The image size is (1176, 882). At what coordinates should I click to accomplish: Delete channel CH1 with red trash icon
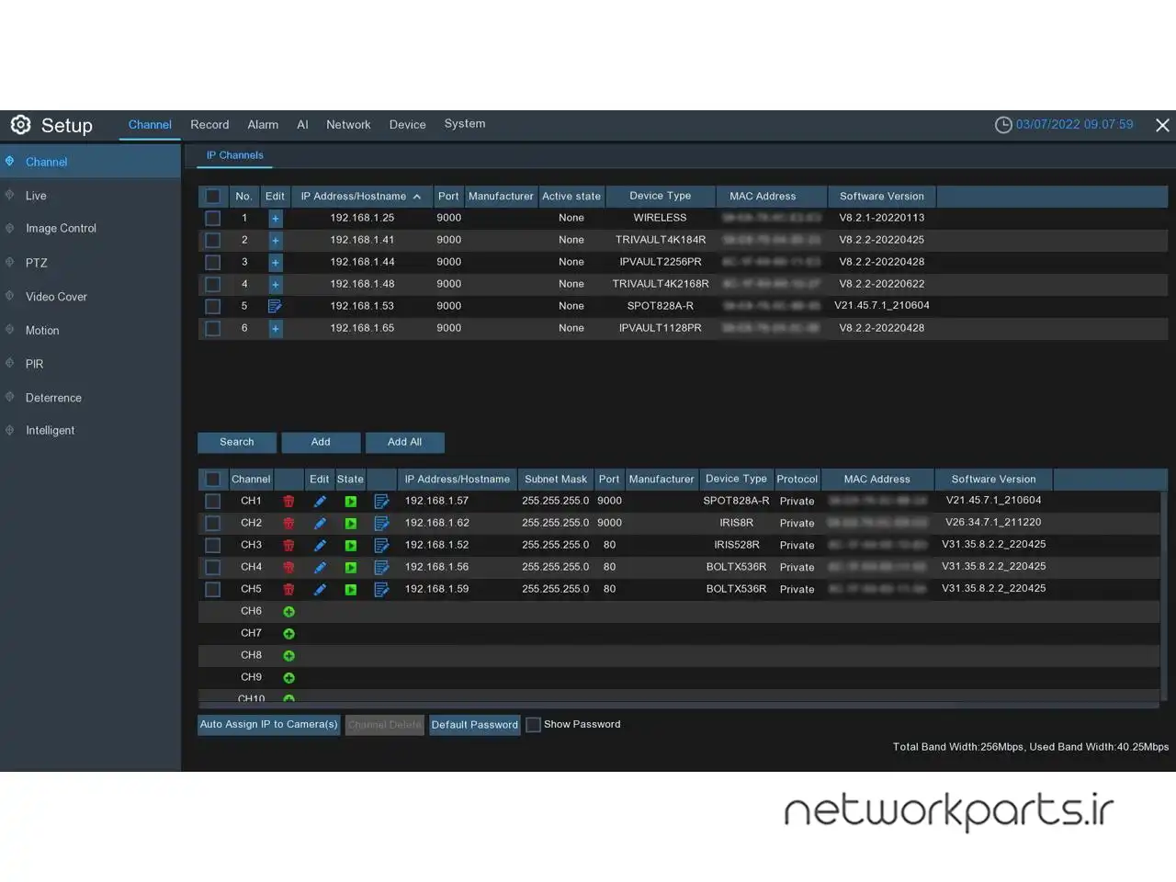coord(288,502)
